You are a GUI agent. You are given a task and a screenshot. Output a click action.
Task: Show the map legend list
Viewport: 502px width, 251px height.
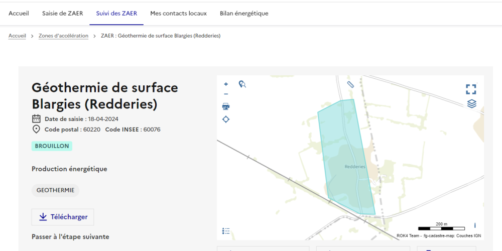pyautogui.click(x=226, y=231)
